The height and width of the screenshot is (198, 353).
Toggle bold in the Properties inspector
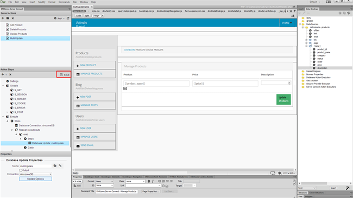click(149, 181)
